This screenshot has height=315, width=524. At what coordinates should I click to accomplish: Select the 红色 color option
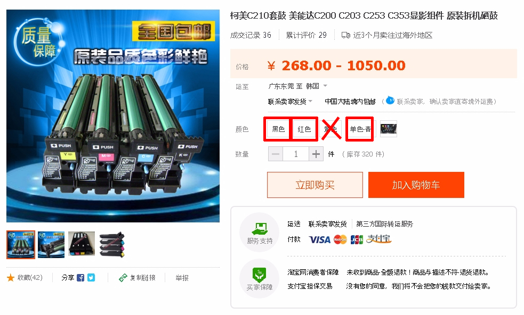(304, 129)
